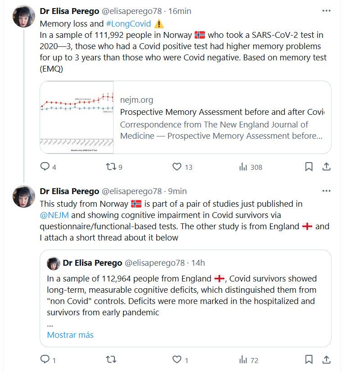The height and width of the screenshot is (372, 346).
Task: View analytics showing 308 views
Action: (x=243, y=167)
